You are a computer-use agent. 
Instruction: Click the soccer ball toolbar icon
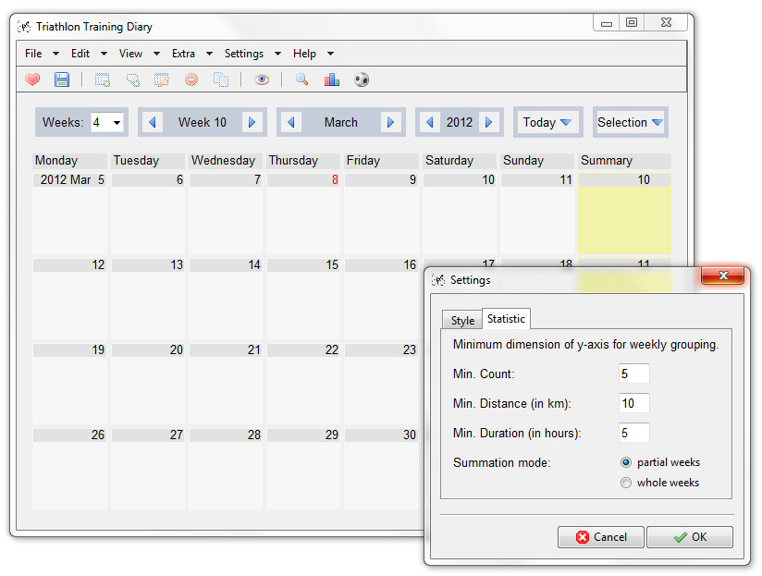coord(362,80)
